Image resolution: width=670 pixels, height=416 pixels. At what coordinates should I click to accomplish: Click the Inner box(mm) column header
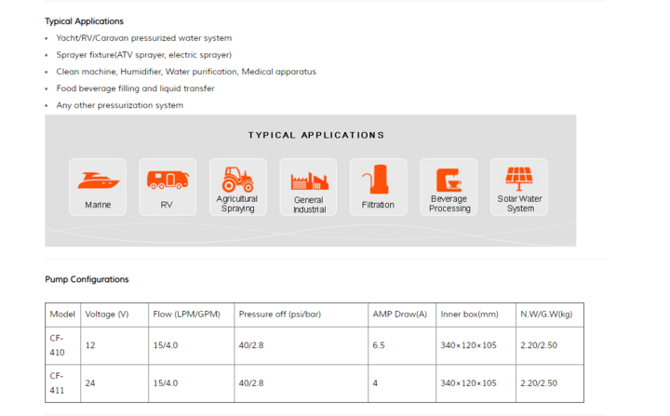[469, 315]
